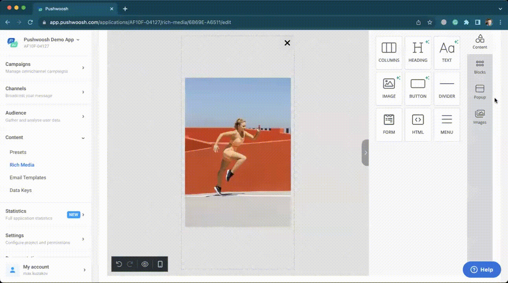Collapse the right side panel
This screenshot has width=508, height=283.
coord(365,153)
